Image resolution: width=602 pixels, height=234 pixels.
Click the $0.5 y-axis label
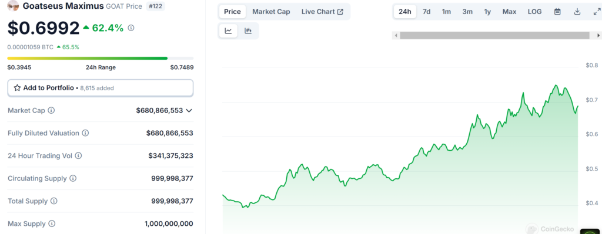click(591, 169)
